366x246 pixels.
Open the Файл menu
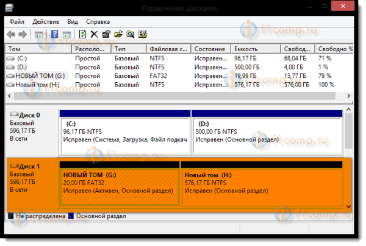click(16, 21)
